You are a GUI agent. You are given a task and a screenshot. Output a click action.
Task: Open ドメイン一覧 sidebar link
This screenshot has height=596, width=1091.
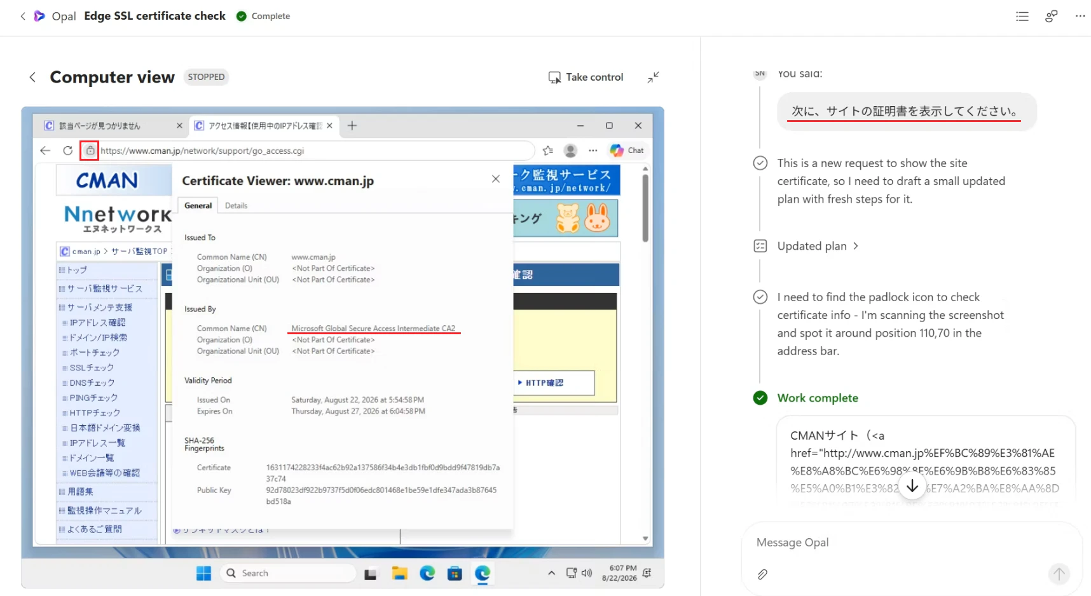click(92, 458)
